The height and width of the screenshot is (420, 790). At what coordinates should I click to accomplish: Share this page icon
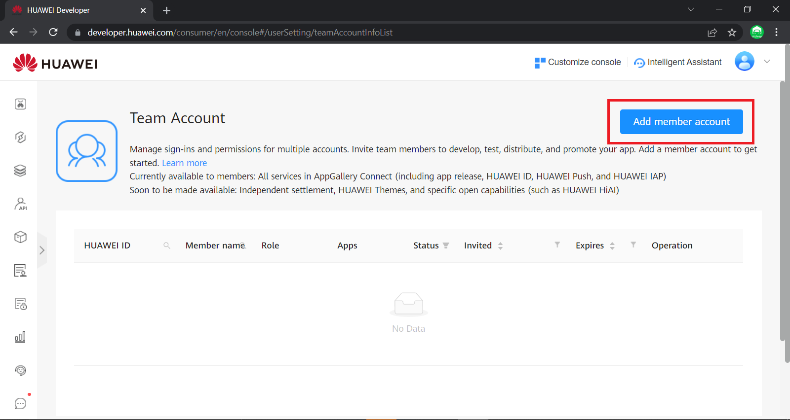712,33
